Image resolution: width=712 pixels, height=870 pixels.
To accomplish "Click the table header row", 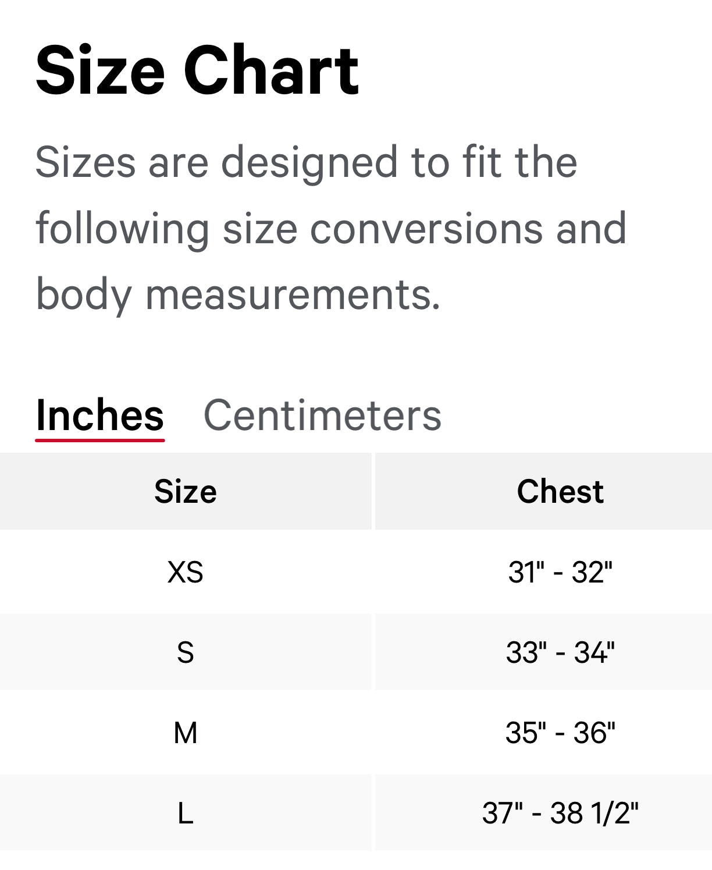I will click(x=356, y=491).
